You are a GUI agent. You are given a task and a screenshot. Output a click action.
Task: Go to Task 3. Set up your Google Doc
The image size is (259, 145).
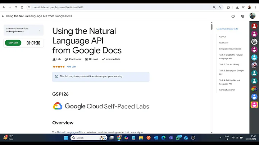[231, 72]
